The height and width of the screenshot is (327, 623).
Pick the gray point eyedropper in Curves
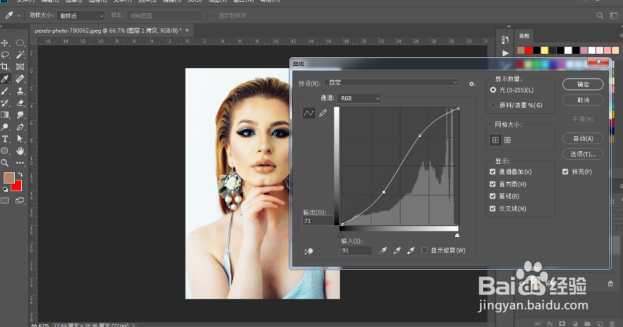(397, 251)
